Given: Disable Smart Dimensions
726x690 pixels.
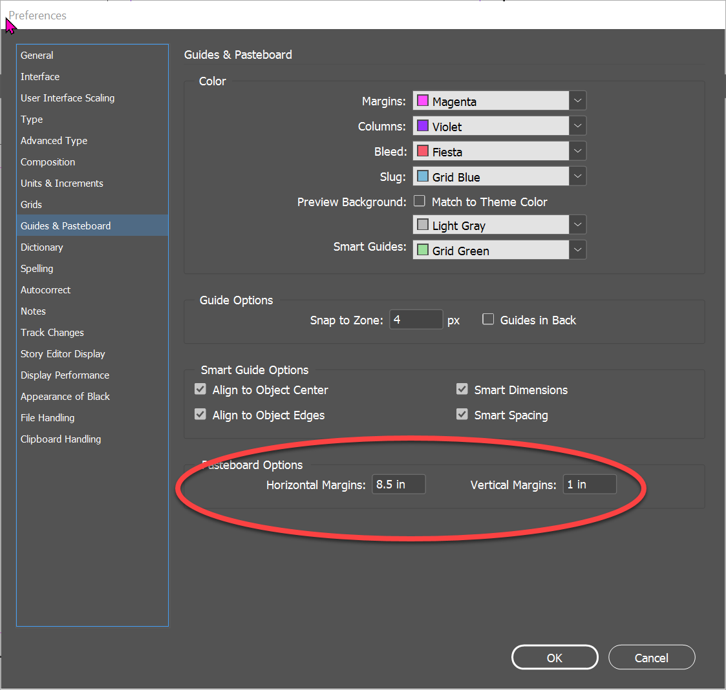Looking at the screenshot, I should click(462, 389).
